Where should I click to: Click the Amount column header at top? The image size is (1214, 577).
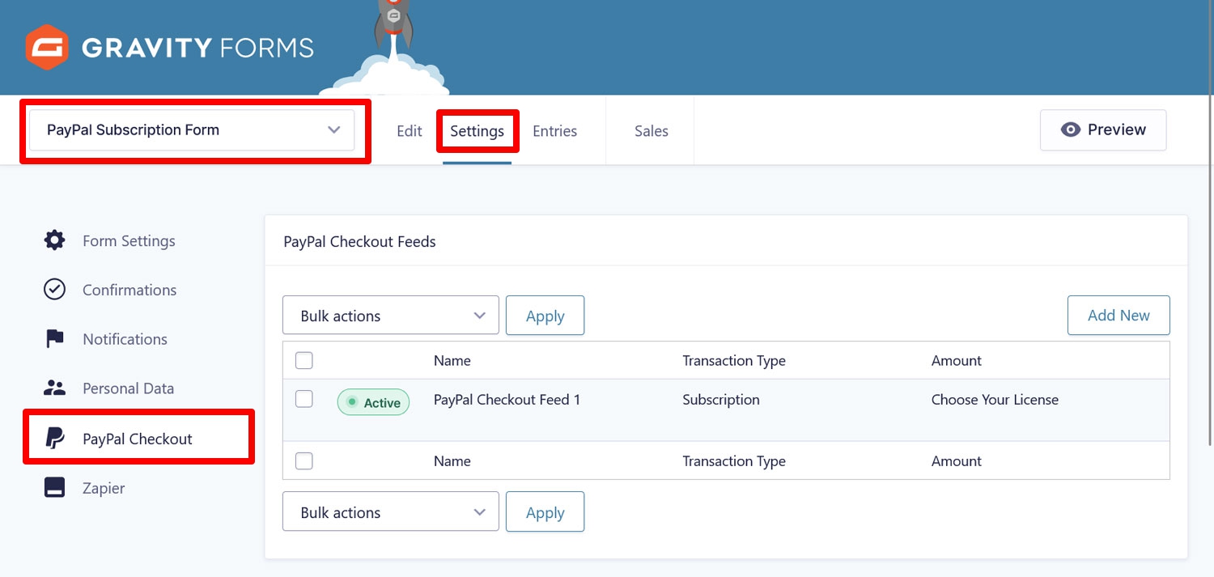click(x=957, y=361)
